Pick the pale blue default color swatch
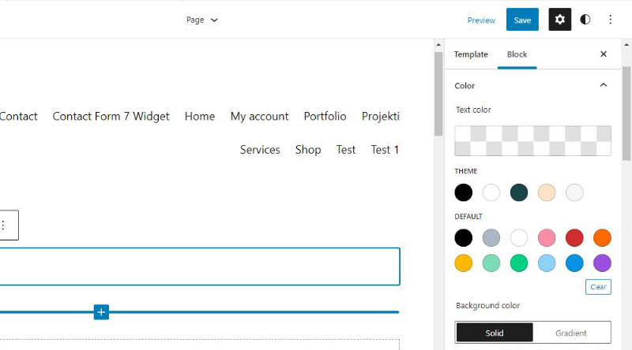Viewport: 632px width, 350px height. [x=547, y=263]
